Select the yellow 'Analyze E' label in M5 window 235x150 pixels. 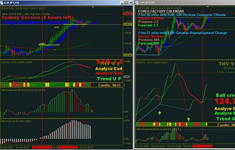(224, 109)
